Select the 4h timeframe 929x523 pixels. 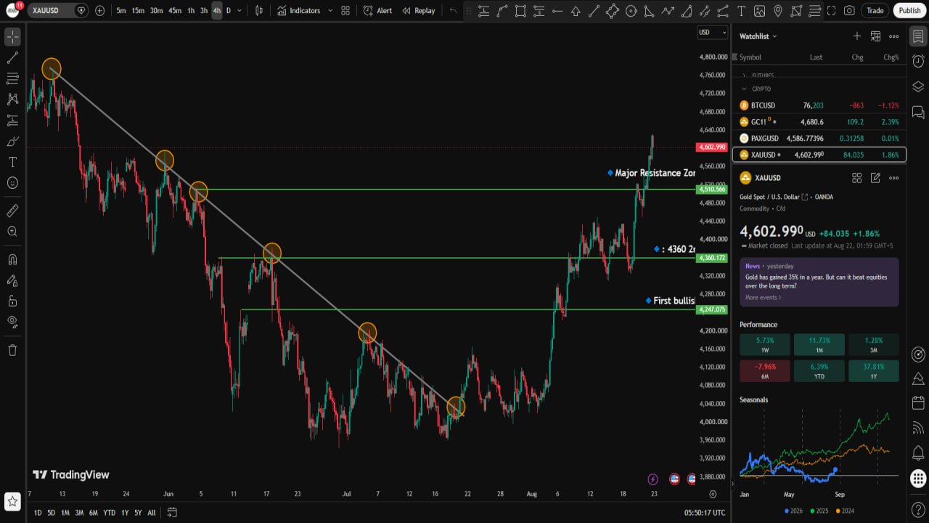(216, 11)
